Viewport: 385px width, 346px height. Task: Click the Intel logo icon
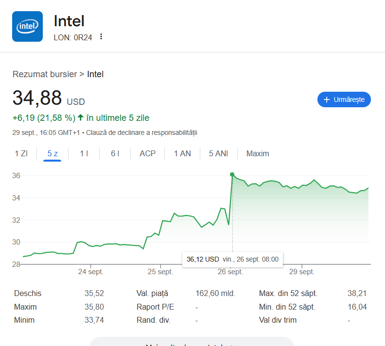point(27,27)
